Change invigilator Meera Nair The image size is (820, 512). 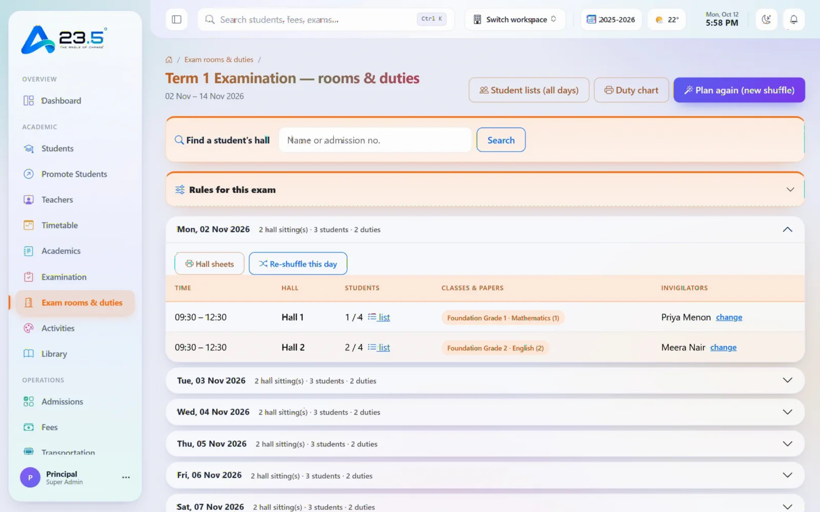(x=723, y=348)
